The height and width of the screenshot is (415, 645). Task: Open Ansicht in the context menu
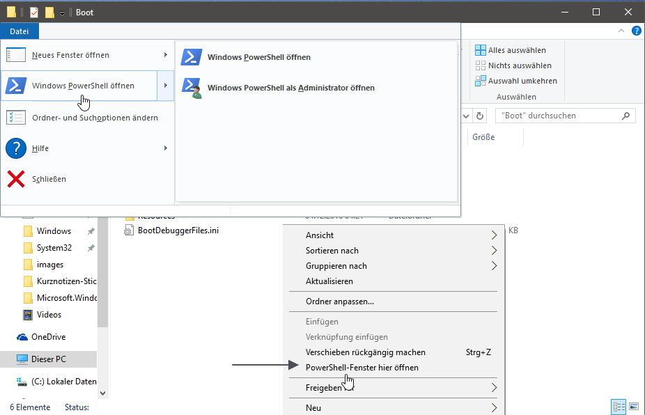pyautogui.click(x=394, y=235)
